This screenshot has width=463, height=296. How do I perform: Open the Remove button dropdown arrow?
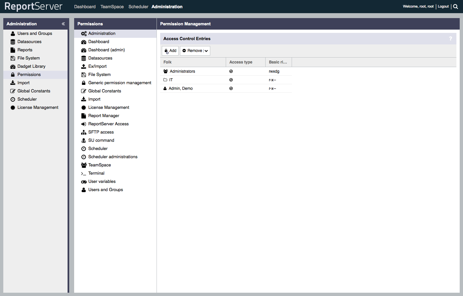pyautogui.click(x=206, y=51)
